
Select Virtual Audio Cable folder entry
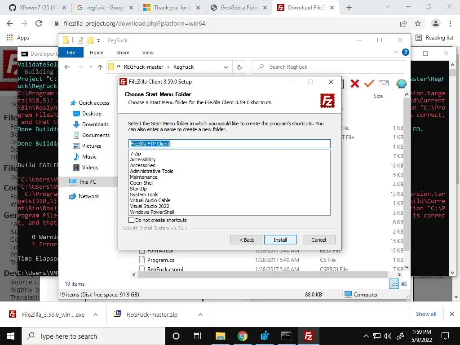tap(150, 200)
